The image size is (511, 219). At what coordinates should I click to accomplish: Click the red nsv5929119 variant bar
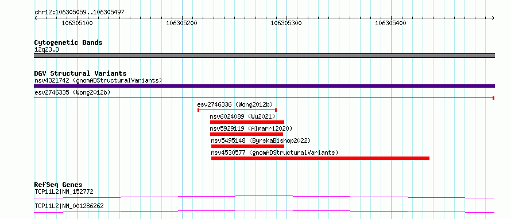pyautogui.click(x=246, y=134)
